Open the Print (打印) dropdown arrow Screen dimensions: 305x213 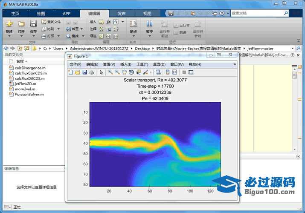[x=58, y=36]
